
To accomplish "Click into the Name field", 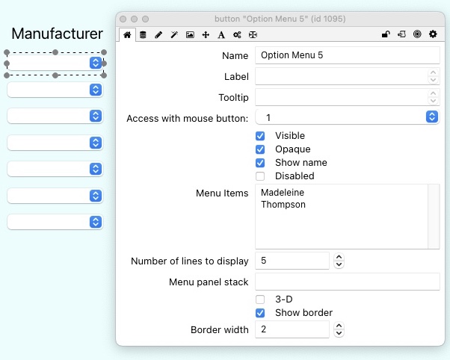I will click(348, 55).
